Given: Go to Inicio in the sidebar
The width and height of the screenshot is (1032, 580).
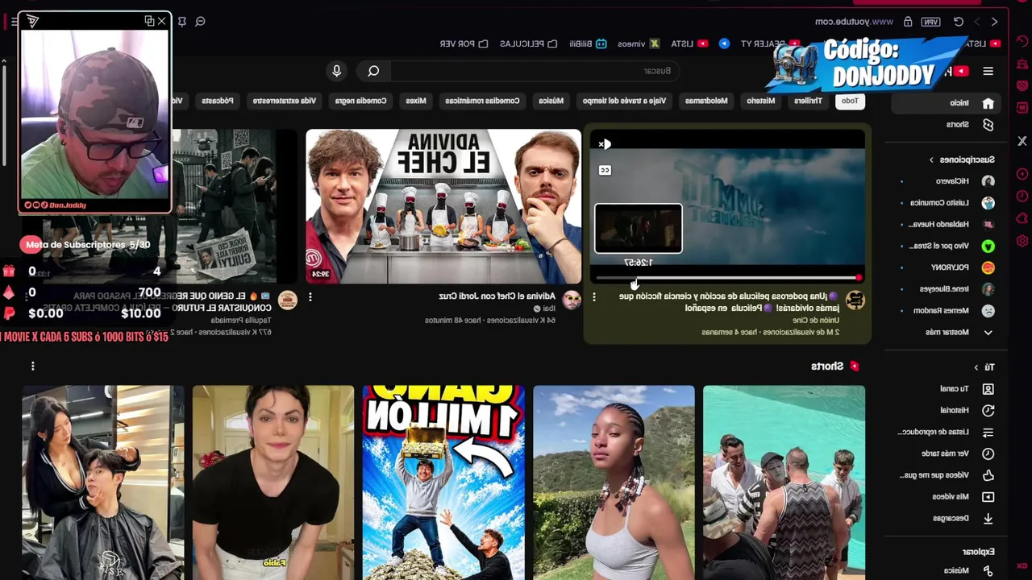Looking at the screenshot, I should point(945,103).
